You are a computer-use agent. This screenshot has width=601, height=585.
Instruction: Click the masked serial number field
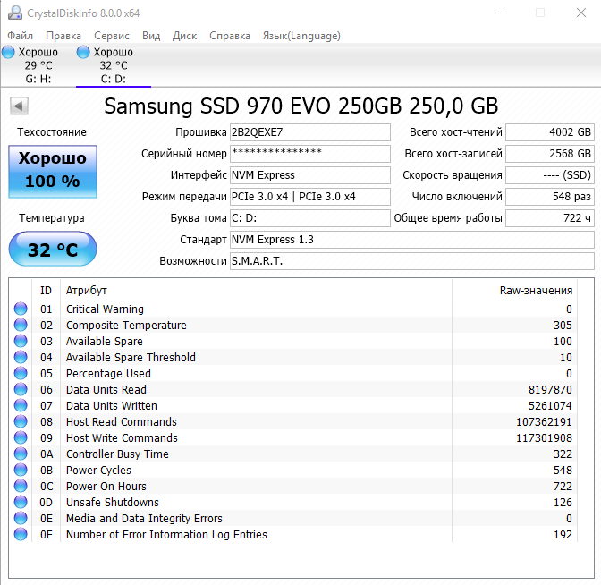pyautogui.click(x=310, y=154)
